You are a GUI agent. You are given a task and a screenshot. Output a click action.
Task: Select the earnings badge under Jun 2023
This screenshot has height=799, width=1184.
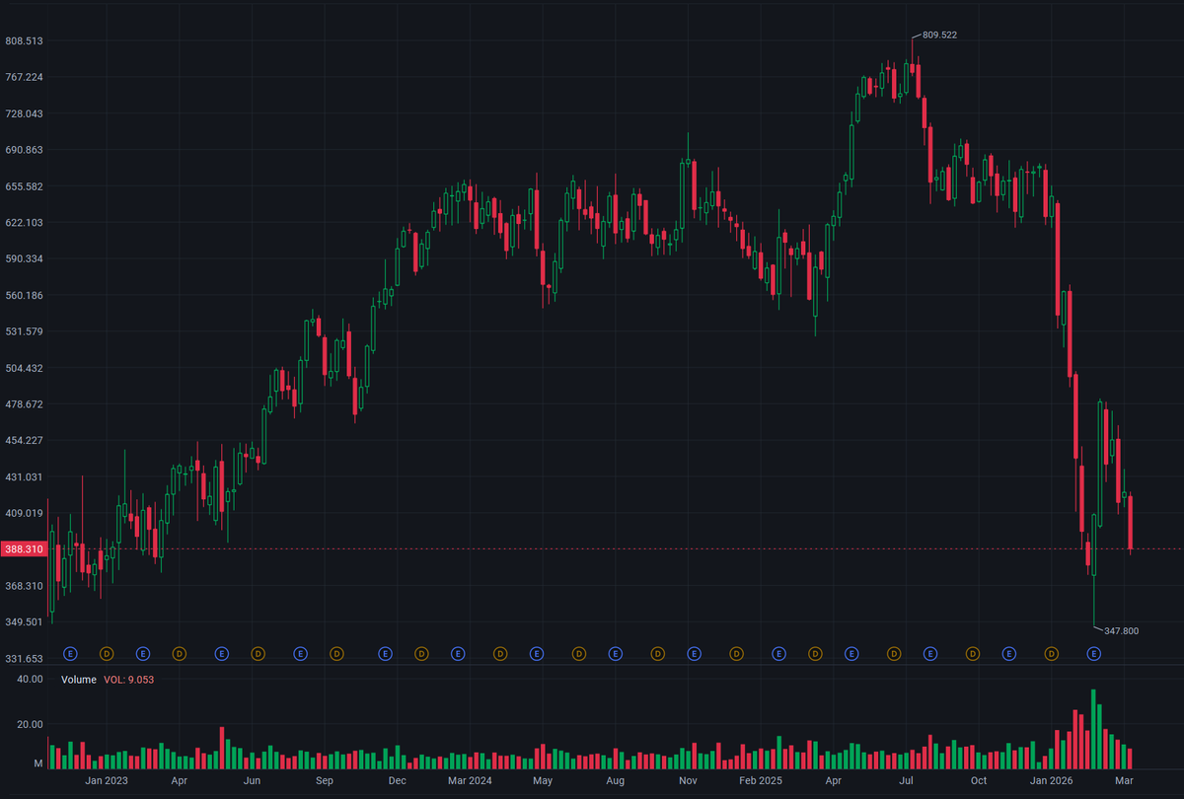click(222, 654)
